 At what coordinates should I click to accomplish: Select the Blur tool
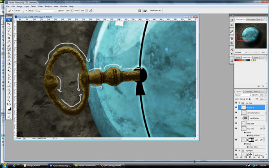click(9, 67)
